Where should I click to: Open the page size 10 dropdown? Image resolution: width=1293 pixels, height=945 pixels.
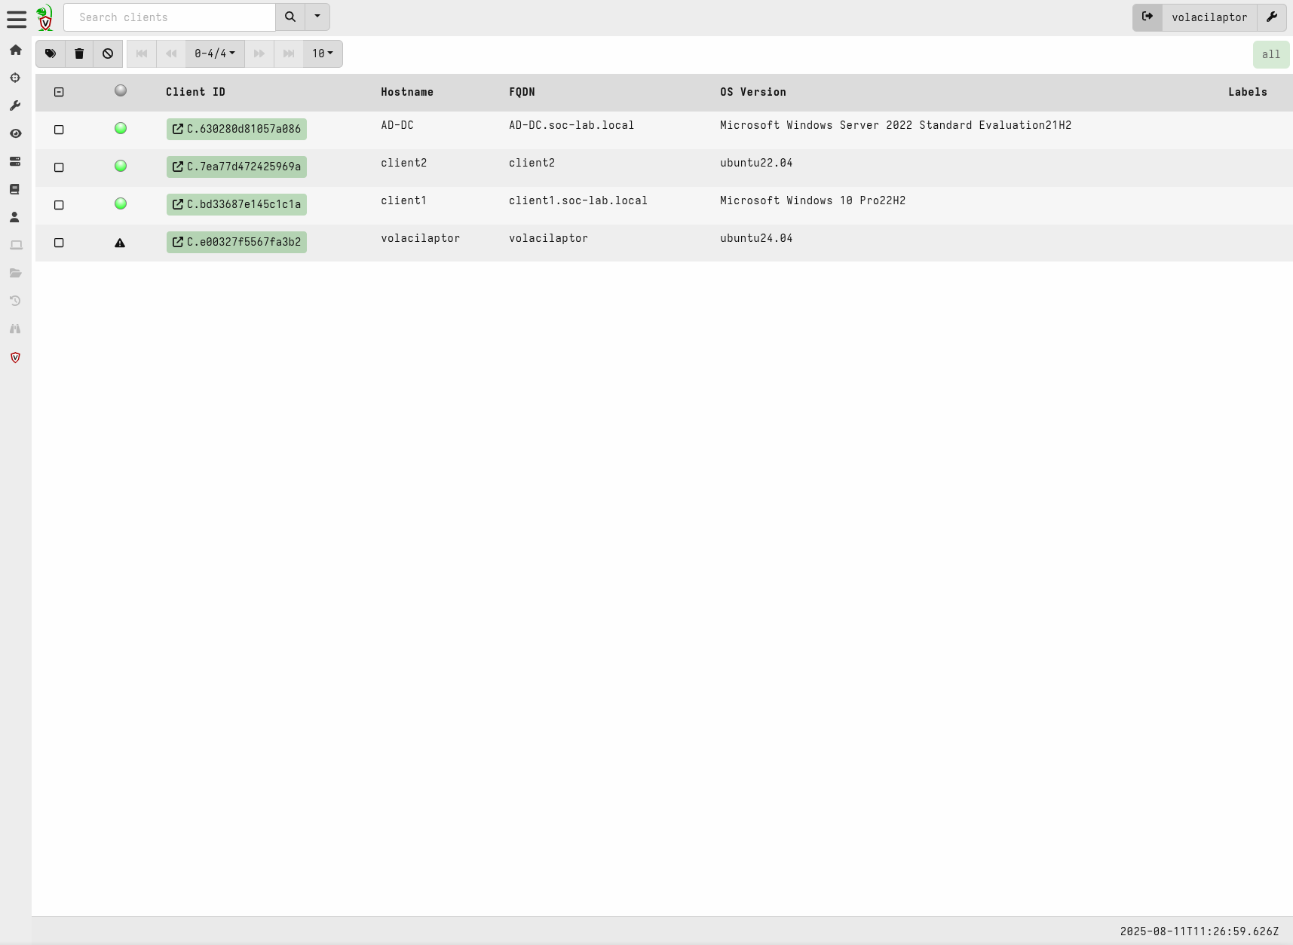coord(322,54)
